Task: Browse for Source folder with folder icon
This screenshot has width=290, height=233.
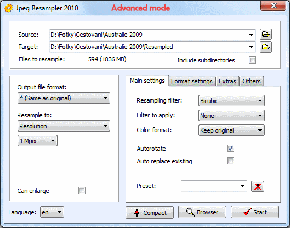Action: click(x=265, y=35)
